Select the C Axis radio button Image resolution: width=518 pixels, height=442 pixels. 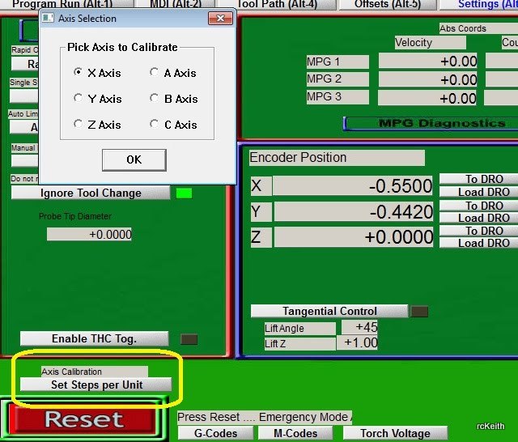155,125
